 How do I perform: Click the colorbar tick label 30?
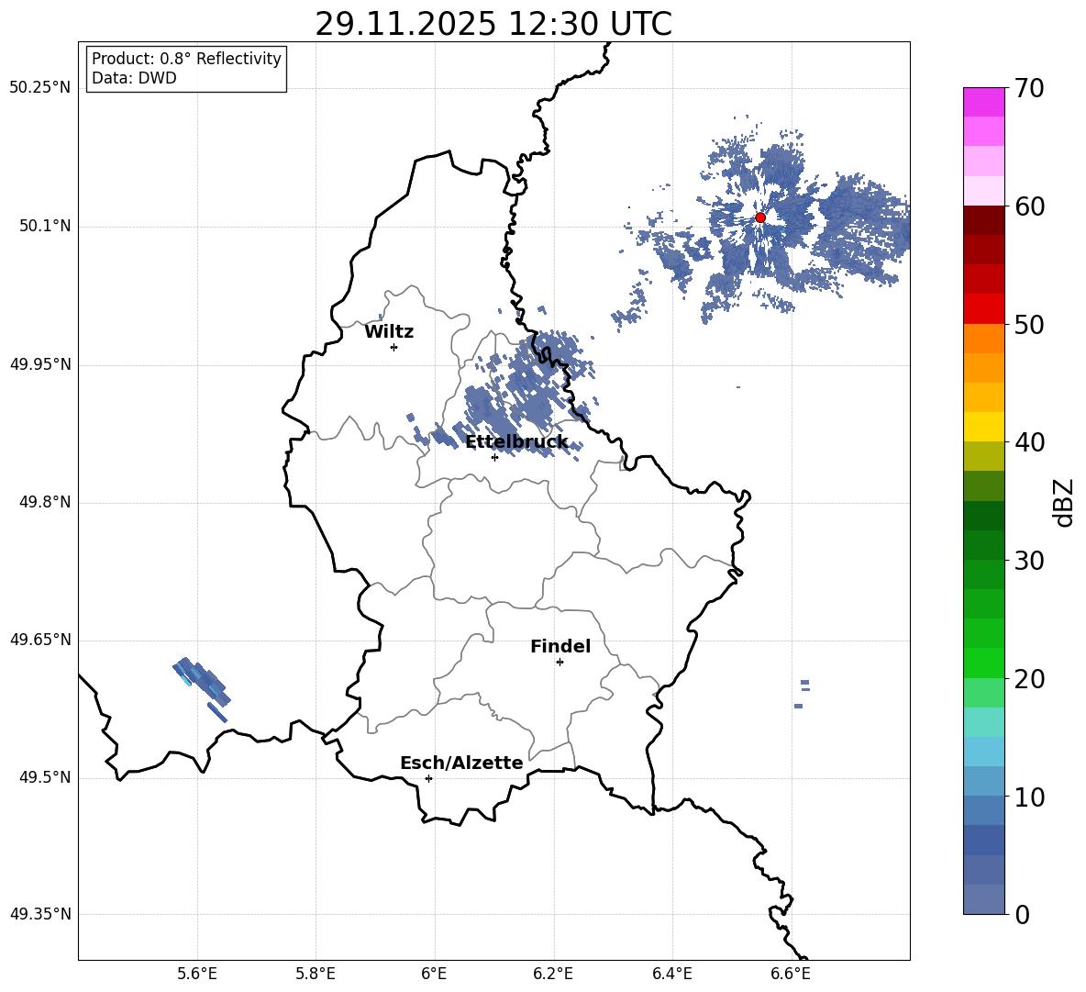(1028, 561)
